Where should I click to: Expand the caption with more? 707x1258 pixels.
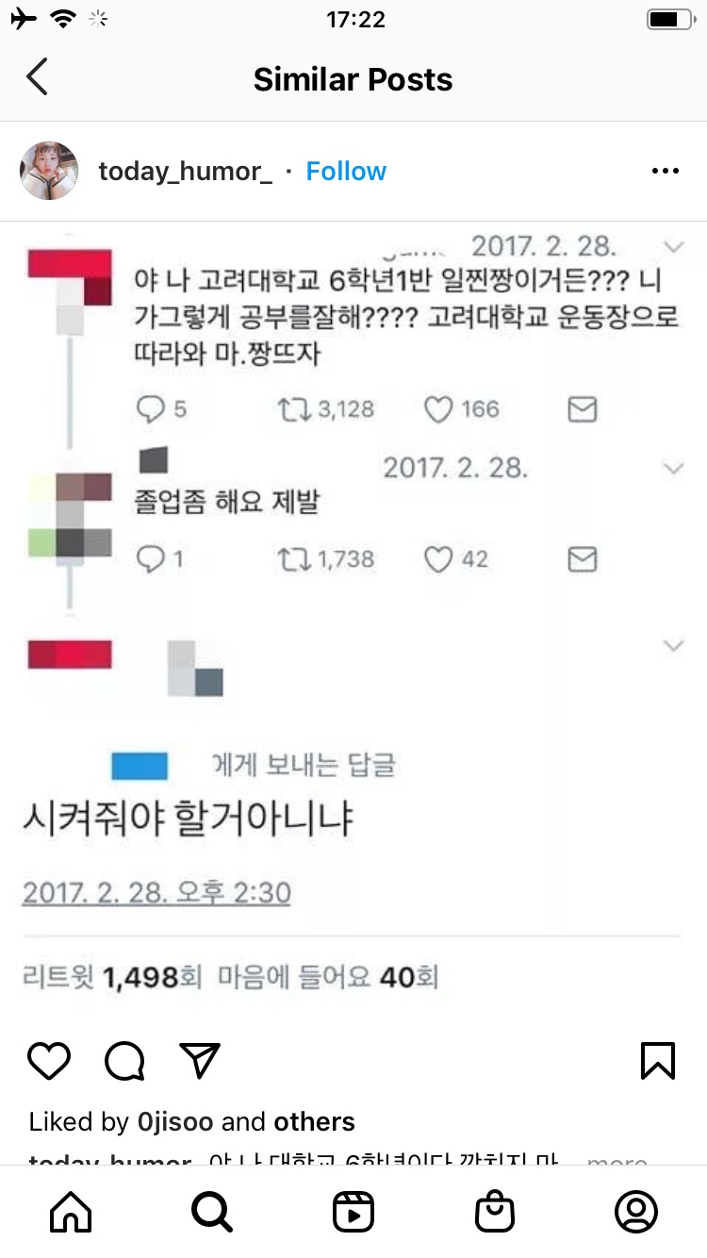[x=617, y=1162]
